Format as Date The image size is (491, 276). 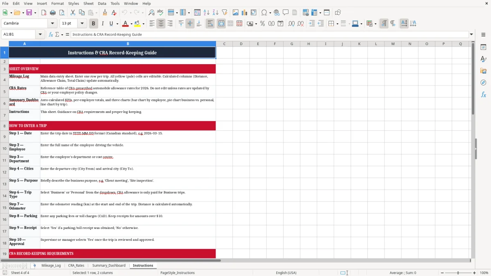[x=280, y=24]
